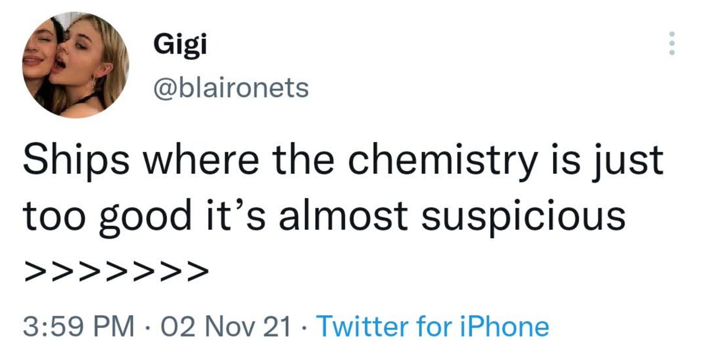Open the Twitter for iPhone source link
Viewport: 710px width, 360px height.
[x=433, y=326]
